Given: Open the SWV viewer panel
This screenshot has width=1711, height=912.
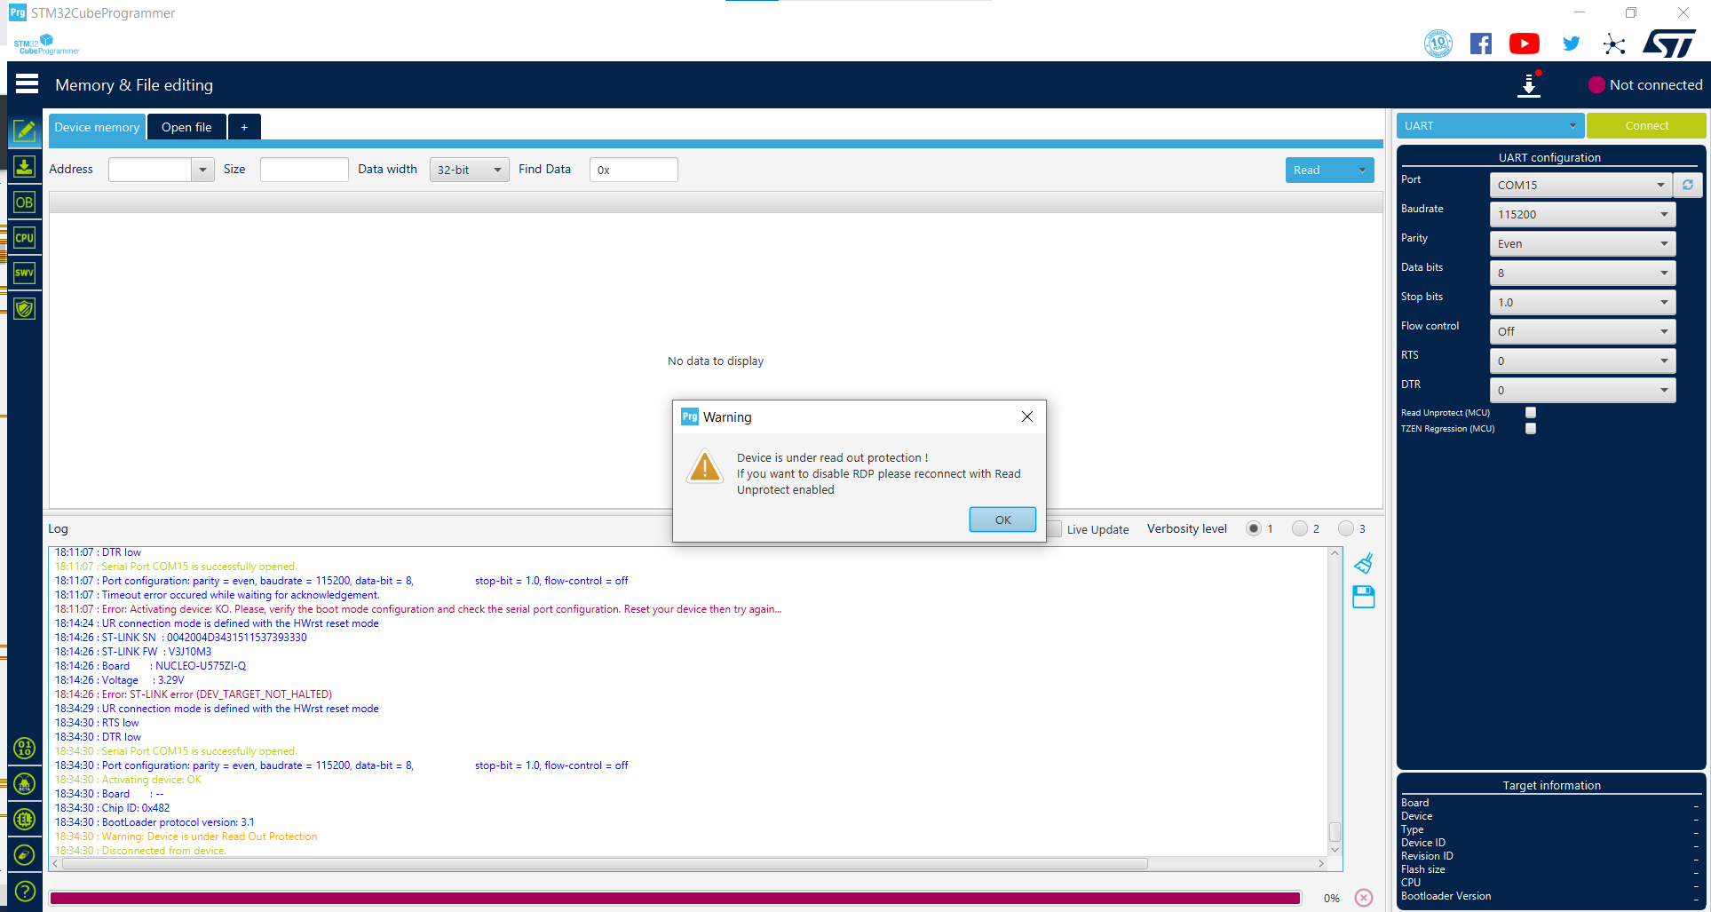Looking at the screenshot, I should [x=25, y=273].
